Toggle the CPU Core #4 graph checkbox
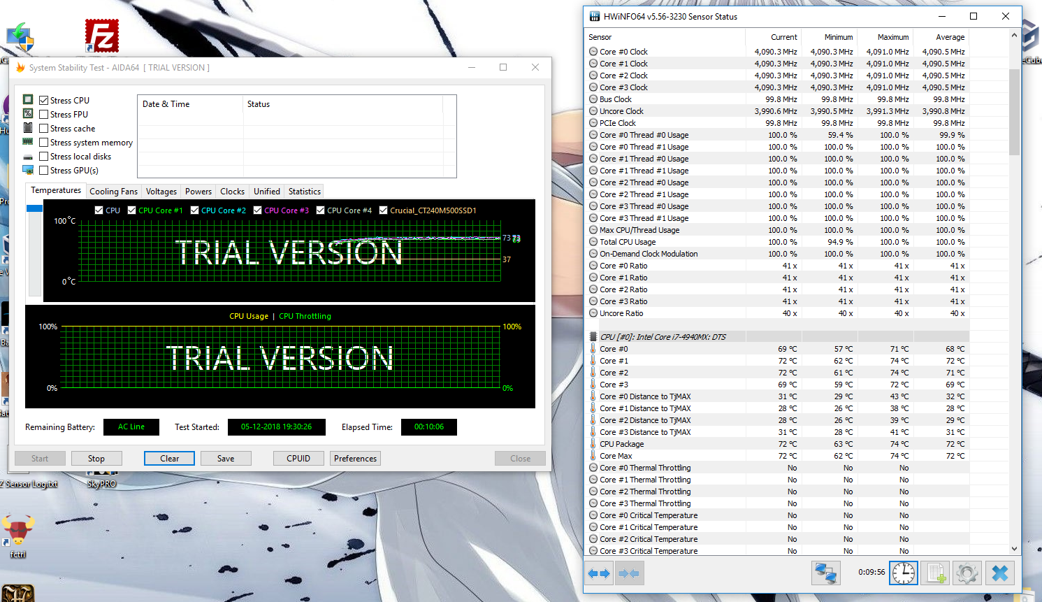 tap(320, 210)
